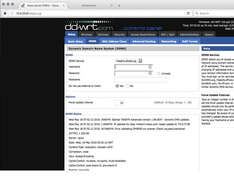Go to Advanced Routing sub-tab
Viewport: 234px width, 176px height.
pyautogui.click(x=144, y=41)
